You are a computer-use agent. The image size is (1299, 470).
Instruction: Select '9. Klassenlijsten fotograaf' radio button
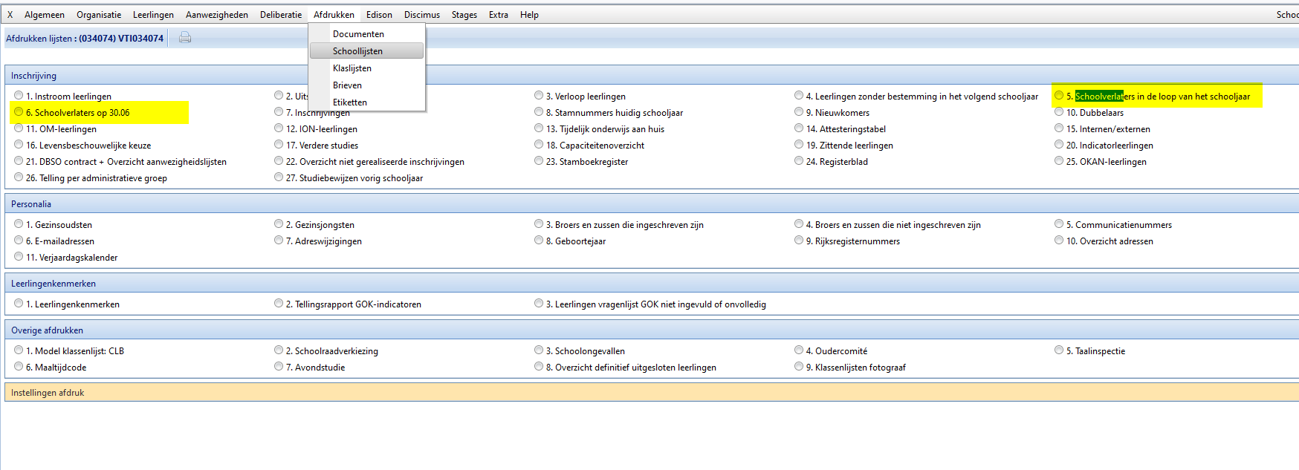pos(799,367)
